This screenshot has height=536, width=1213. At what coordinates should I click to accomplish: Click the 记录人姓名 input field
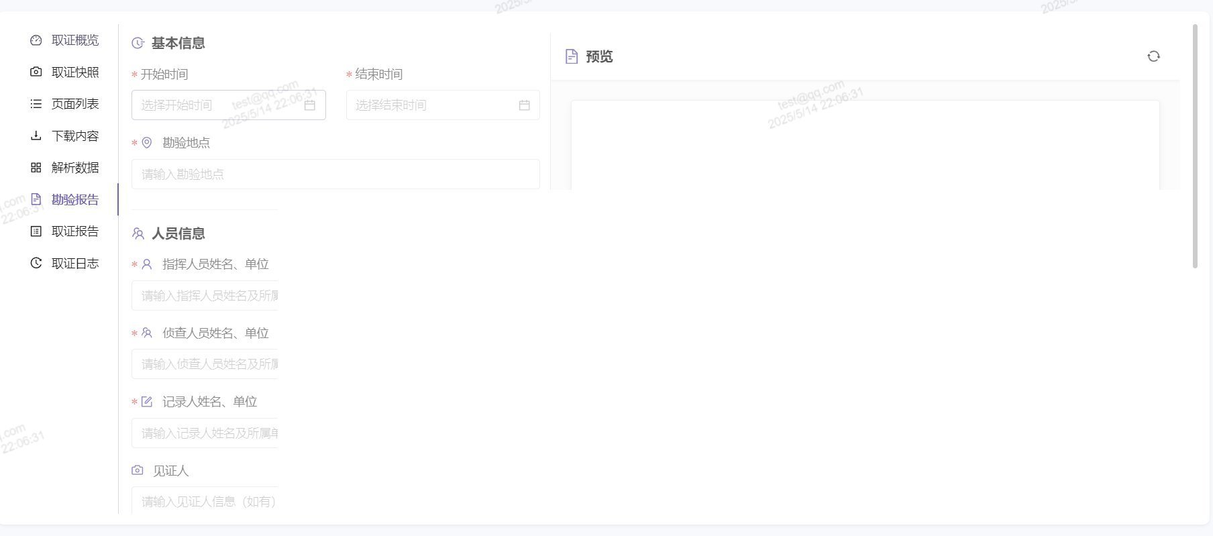(205, 433)
